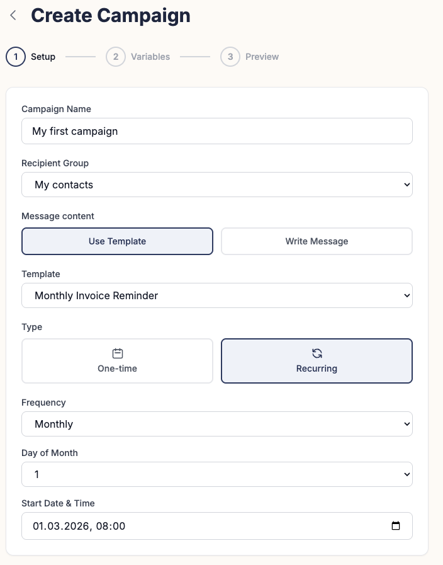Image resolution: width=443 pixels, height=565 pixels.
Task: Click the chevron on the Template dropdown
Action: 407,295
